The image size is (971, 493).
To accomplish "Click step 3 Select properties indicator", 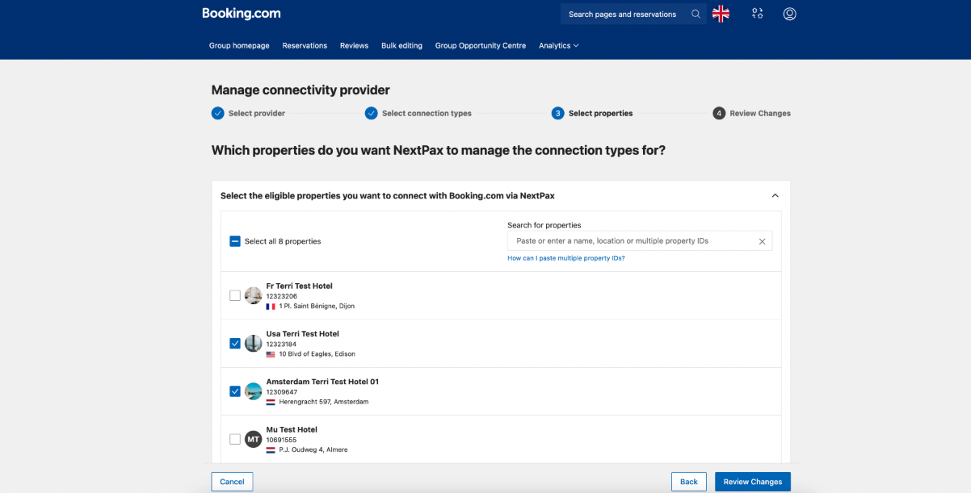I will click(557, 113).
